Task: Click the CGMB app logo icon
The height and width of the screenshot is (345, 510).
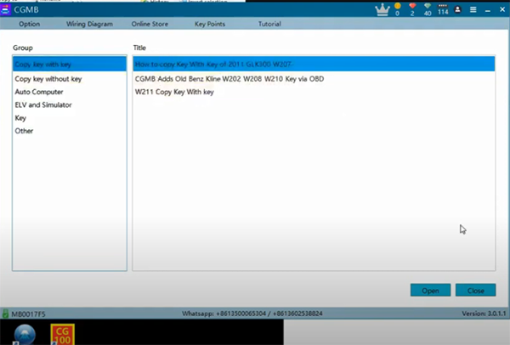Action: tap(6, 9)
